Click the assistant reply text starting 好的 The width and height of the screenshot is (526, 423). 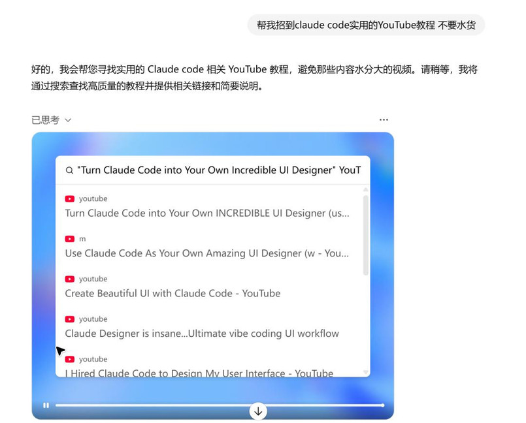click(x=254, y=78)
